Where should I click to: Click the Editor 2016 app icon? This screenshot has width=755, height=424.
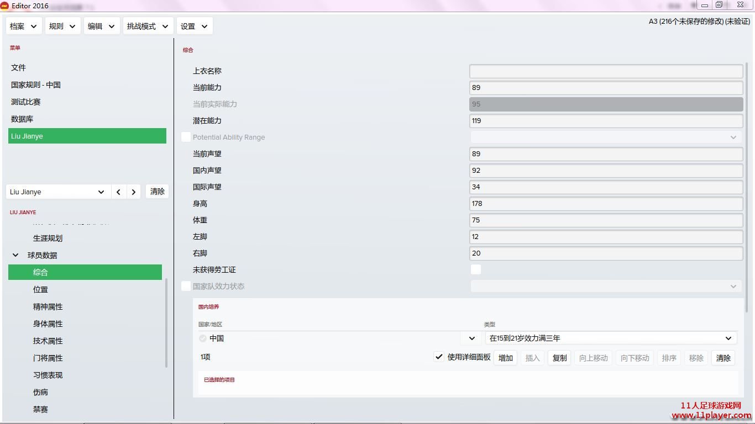pos(4,6)
